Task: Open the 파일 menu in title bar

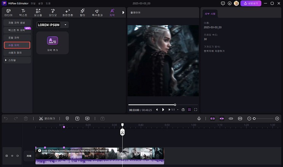Action: (33, 3)
